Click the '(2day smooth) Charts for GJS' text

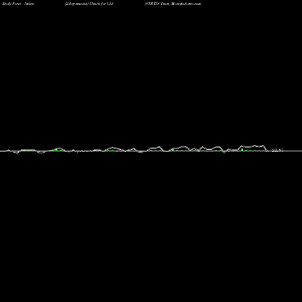click(89, 4)
